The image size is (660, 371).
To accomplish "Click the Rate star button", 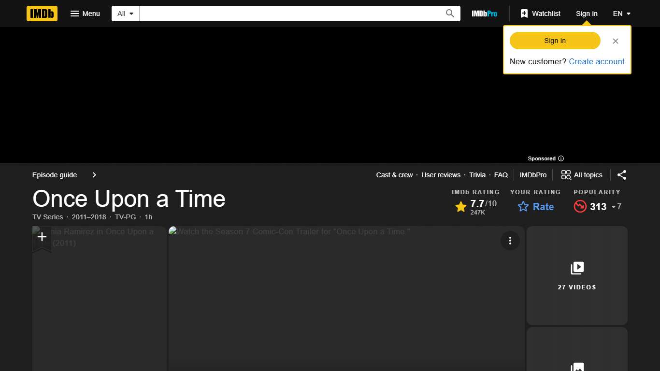I will (535, 207).
